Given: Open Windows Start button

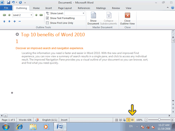Looking at the screenshot, I should tap(6, 127).
